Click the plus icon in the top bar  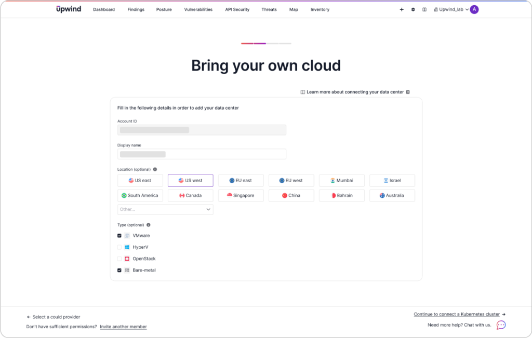click(402, 9)
